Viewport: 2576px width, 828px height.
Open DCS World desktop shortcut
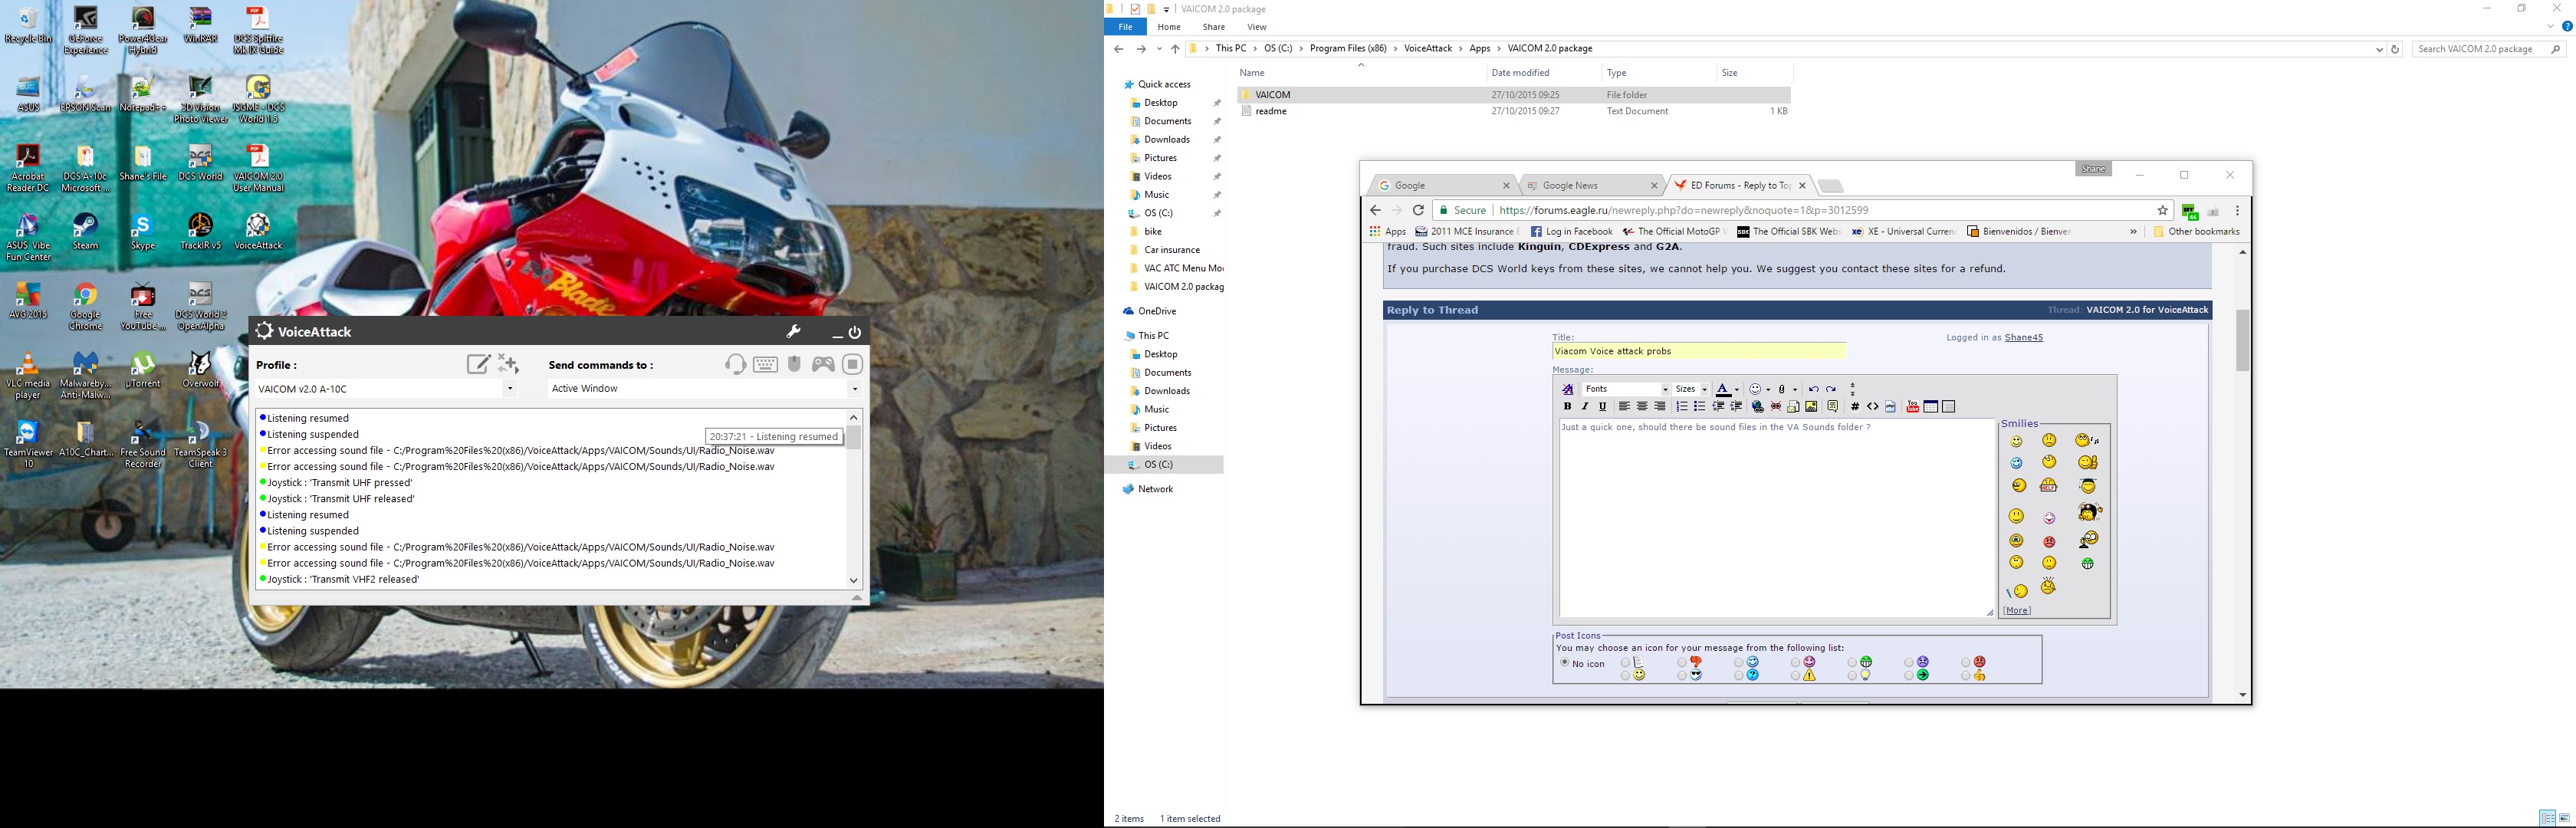(200, 162)
